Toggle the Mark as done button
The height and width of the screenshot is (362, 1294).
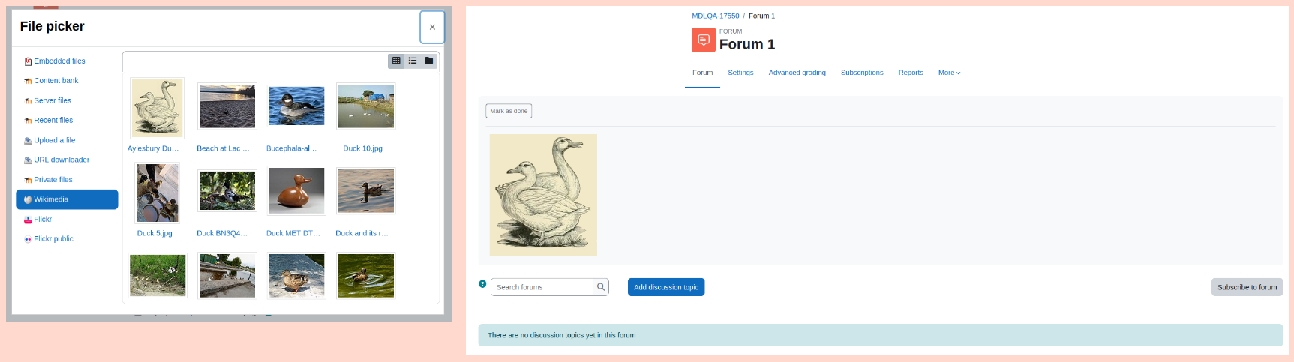click(x=509, y=111)
